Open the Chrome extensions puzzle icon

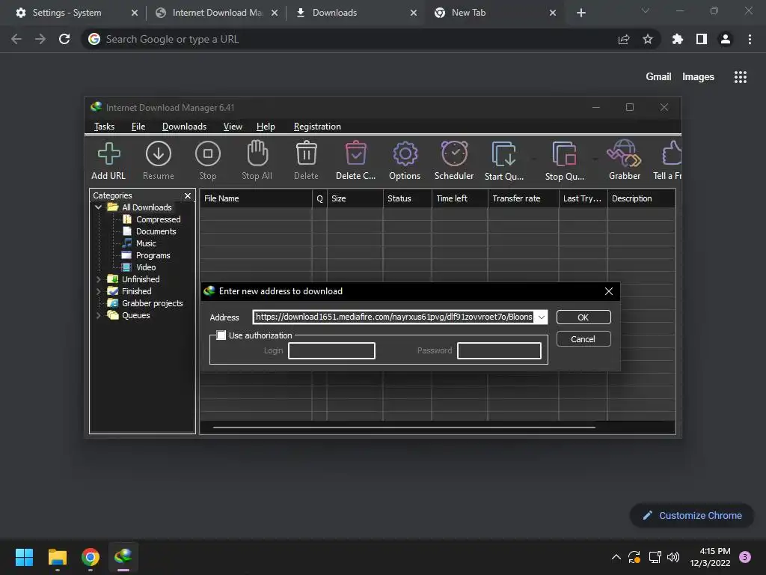pos(678,39)
